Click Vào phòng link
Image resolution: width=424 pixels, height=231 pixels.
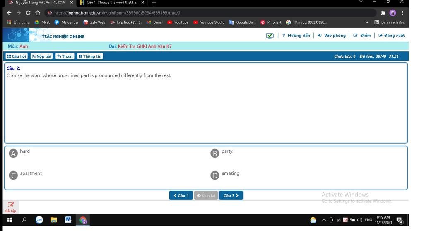tap(332, 36)
